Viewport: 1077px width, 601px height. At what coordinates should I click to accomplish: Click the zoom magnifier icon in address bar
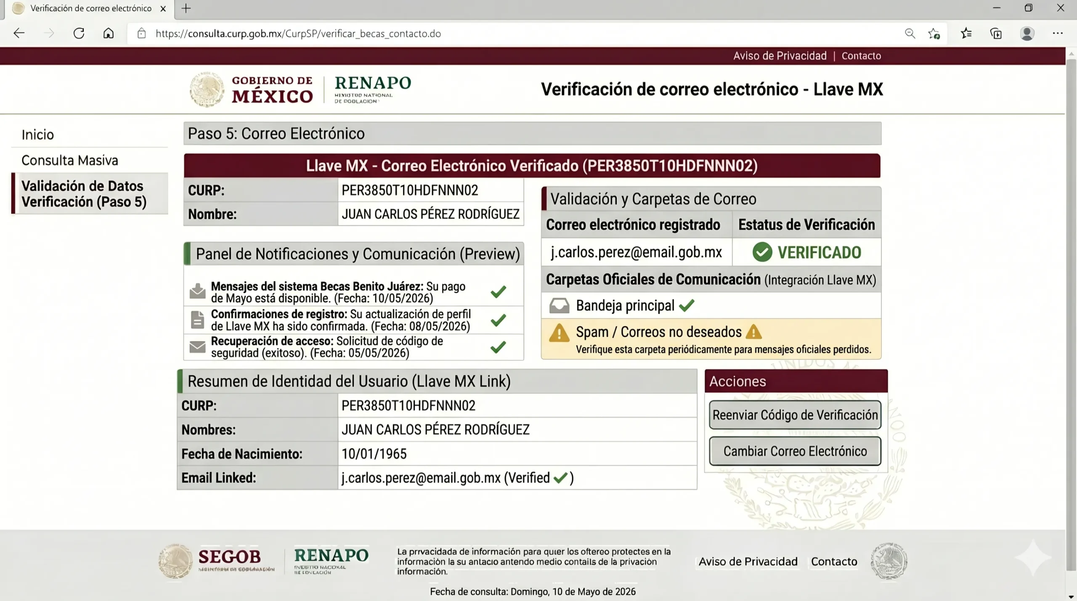click(x=910, y=33)
